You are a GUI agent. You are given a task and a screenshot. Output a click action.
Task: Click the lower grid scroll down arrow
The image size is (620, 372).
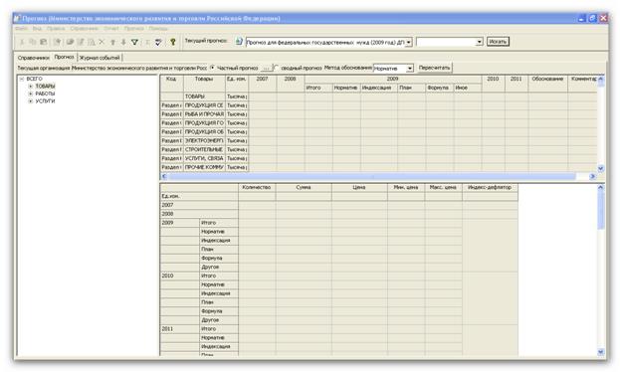tap(601, 352)
